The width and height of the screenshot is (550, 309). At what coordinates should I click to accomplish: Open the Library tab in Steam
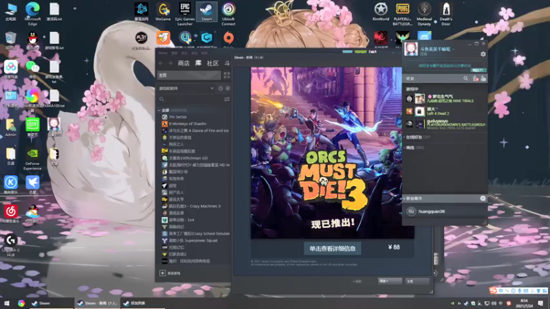(198, 63)
